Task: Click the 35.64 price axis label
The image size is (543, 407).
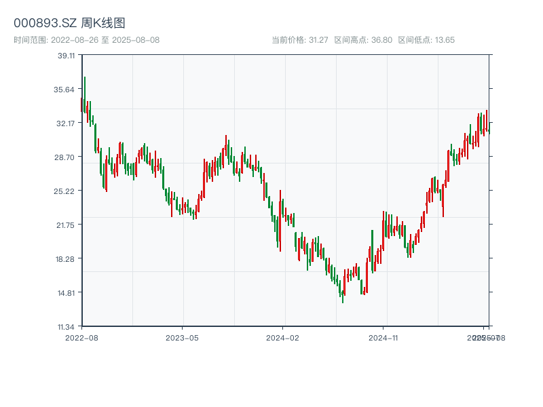Action: (67, 90)
